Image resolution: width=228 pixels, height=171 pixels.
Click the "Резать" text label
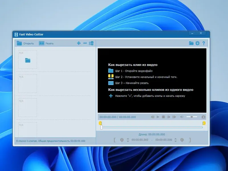point(50,43)
